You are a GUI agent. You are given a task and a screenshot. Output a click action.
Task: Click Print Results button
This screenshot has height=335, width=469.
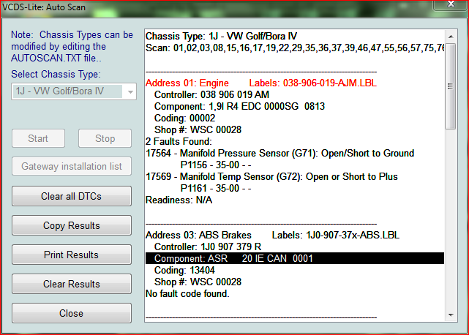pyautogui.click(x=72, y=255)
